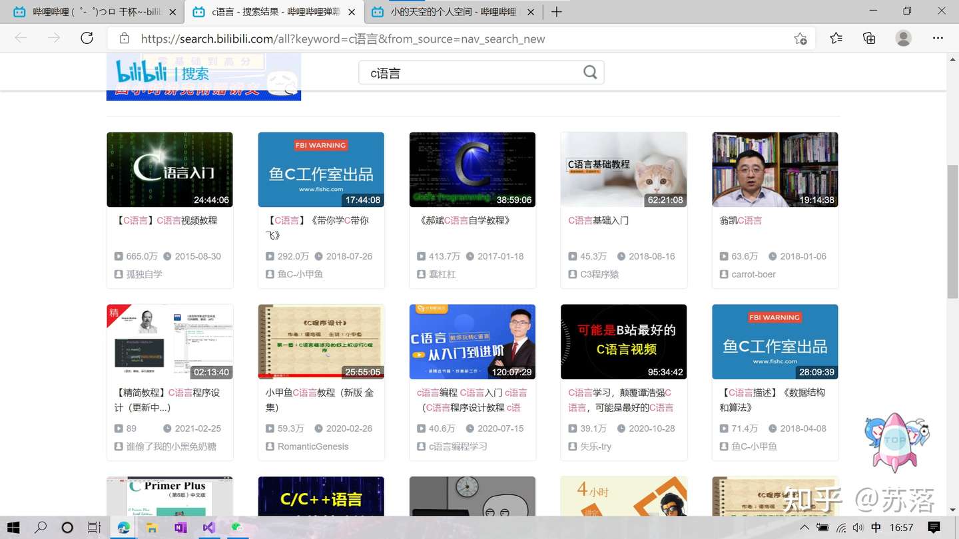Open the Windows Start menu
Image resolution: width=959 pixels, height=539 pixels.
tap(13, 528)
